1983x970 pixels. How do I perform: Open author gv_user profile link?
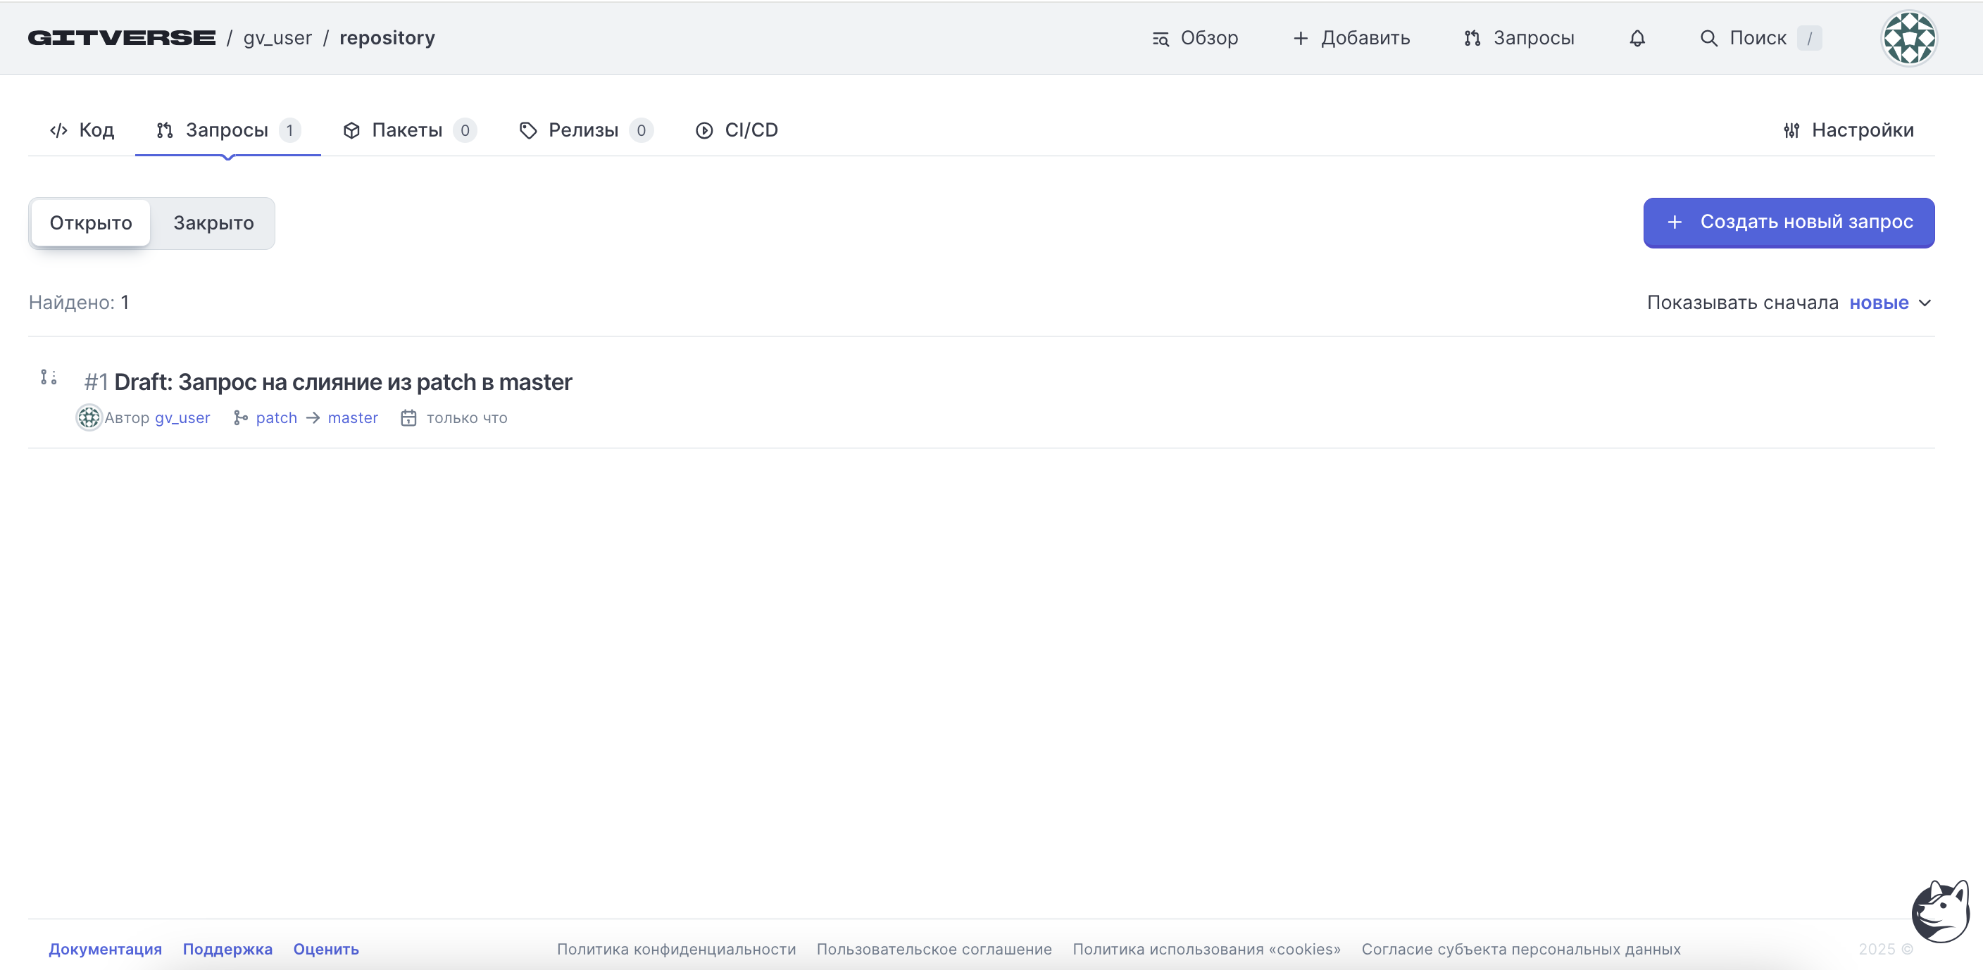[182, 417]
